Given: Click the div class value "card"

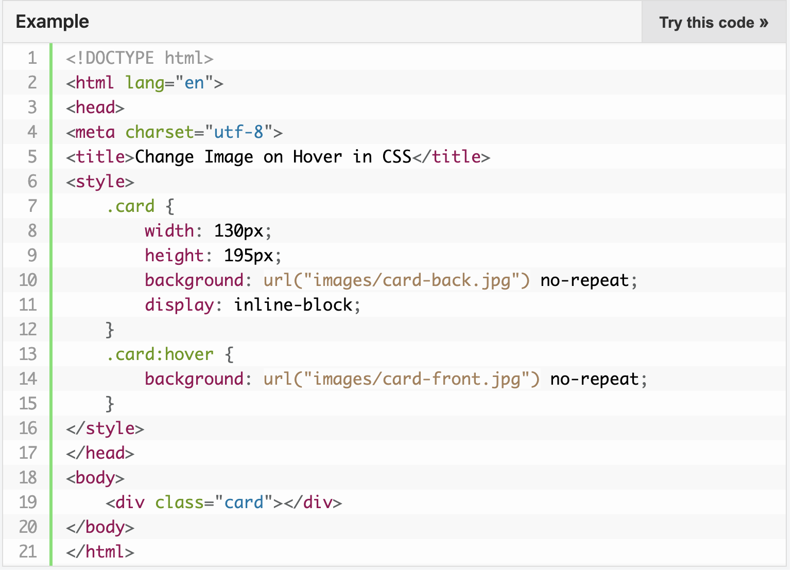Looking at the screenshot, I should (x=244, y=502).
